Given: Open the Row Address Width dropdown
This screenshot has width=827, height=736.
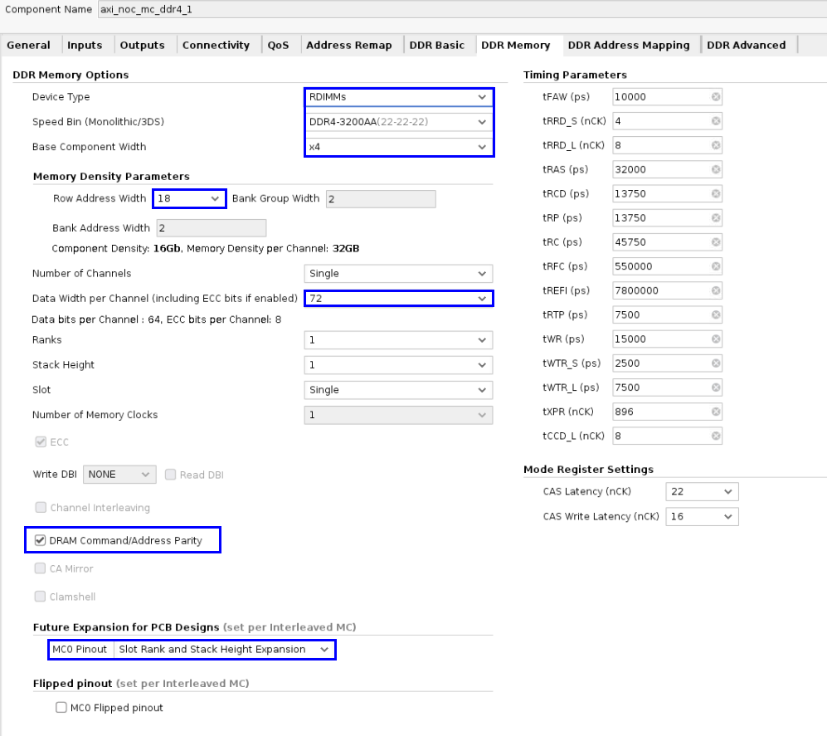Looking at the screenshot, I should (190, 199).
